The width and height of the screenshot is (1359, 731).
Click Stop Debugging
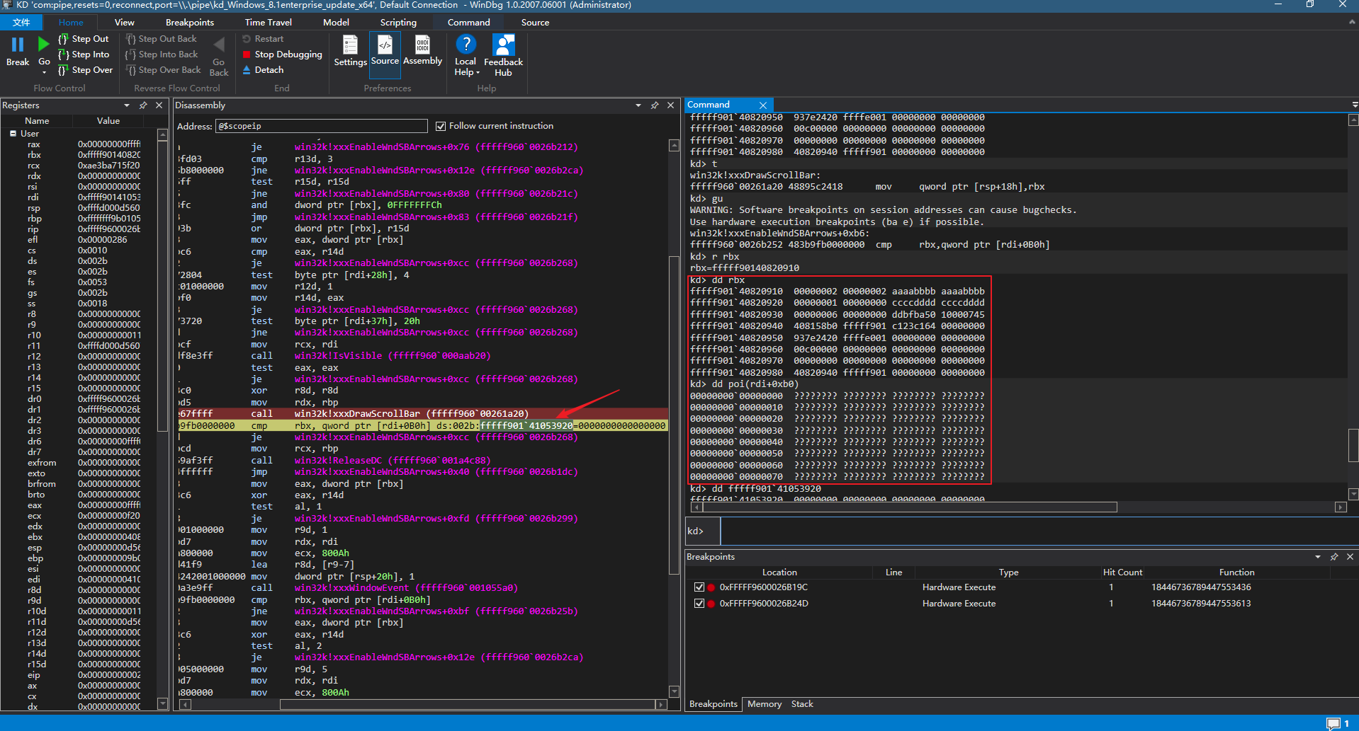tap(282, 54)
